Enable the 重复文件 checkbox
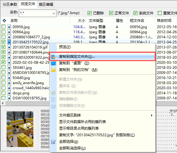 coord(160,13)
